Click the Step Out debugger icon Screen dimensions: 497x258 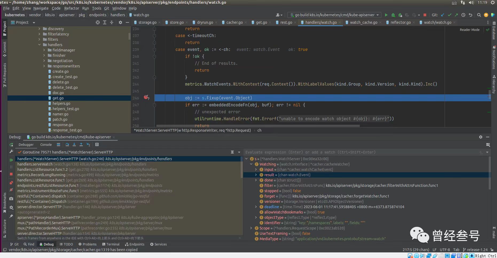(x=81, y=144)
